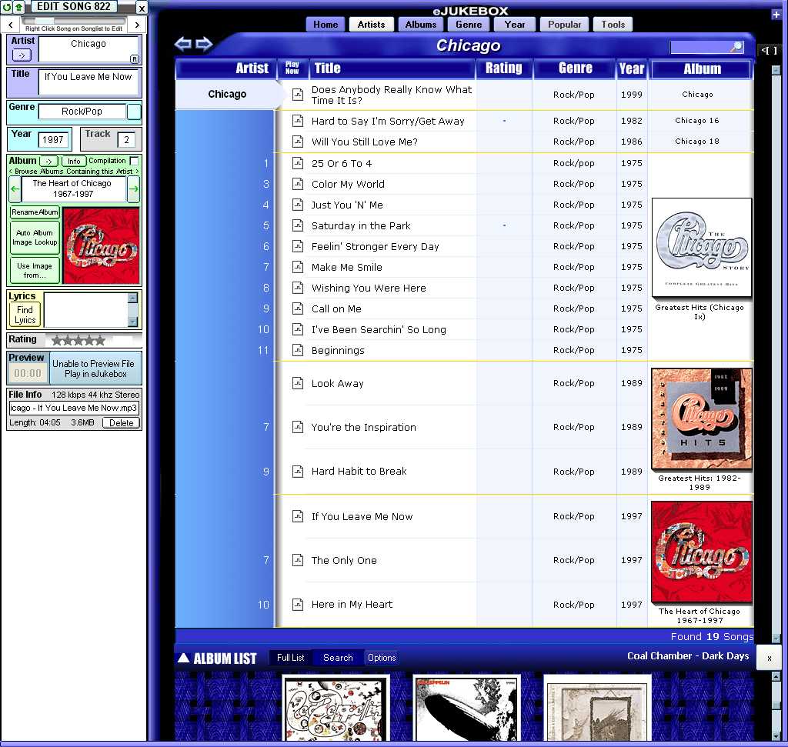Open the Genre dropdown button
788x747 pixels.
[x=134, y=112]
